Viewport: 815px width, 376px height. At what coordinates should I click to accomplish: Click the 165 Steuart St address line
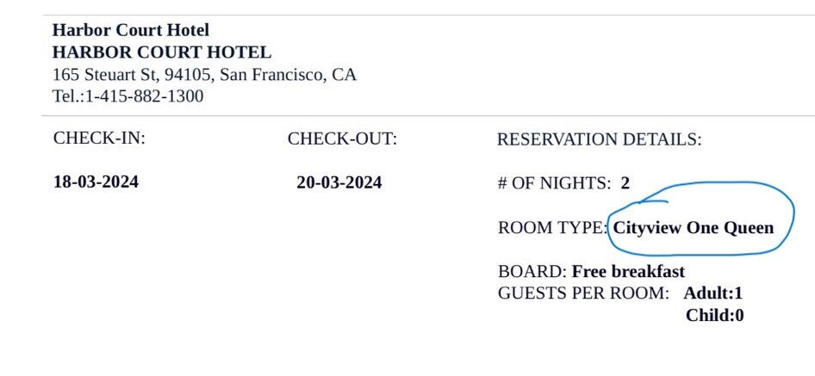click(x=204, y=75)
